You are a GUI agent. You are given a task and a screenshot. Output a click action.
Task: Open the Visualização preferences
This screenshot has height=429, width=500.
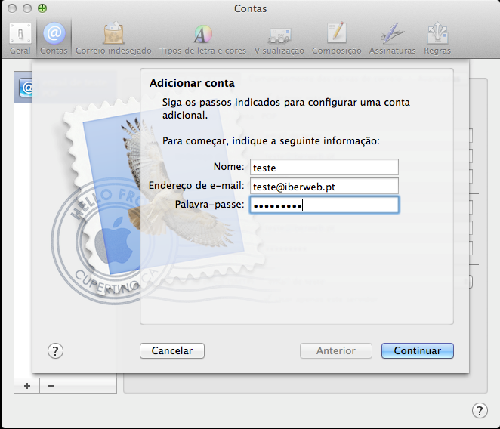279,38
